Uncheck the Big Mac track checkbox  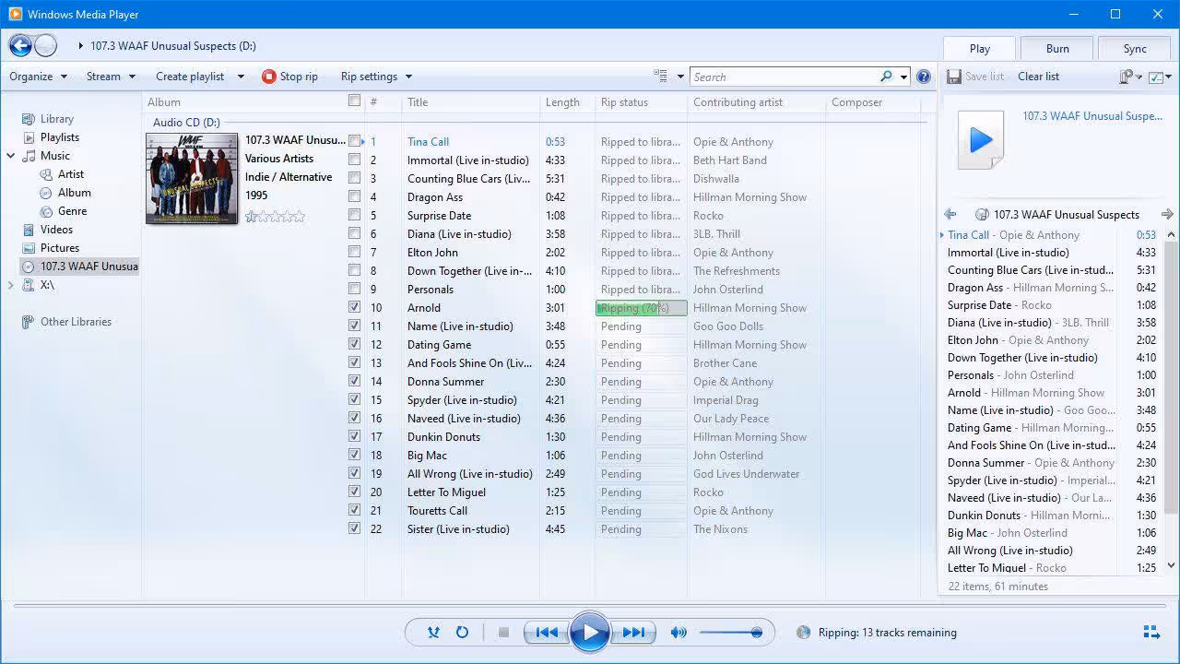tap(354, 455)
